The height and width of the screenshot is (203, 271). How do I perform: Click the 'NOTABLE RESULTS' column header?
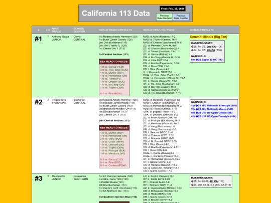coord(202,30)
